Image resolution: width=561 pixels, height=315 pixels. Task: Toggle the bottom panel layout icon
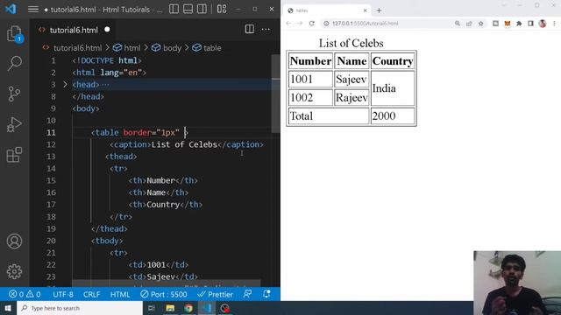tap(188, 10)
